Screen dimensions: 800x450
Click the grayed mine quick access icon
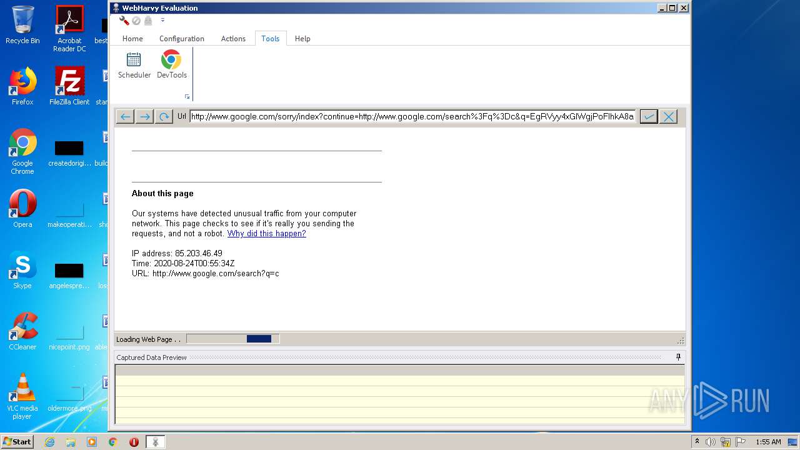point(148,21)
